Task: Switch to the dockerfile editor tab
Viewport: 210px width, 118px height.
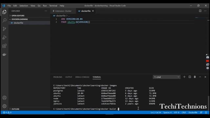Action: 86,11
